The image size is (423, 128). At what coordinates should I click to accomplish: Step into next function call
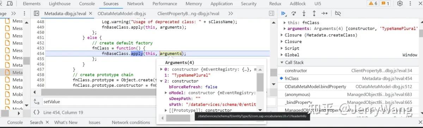[304, 13]
